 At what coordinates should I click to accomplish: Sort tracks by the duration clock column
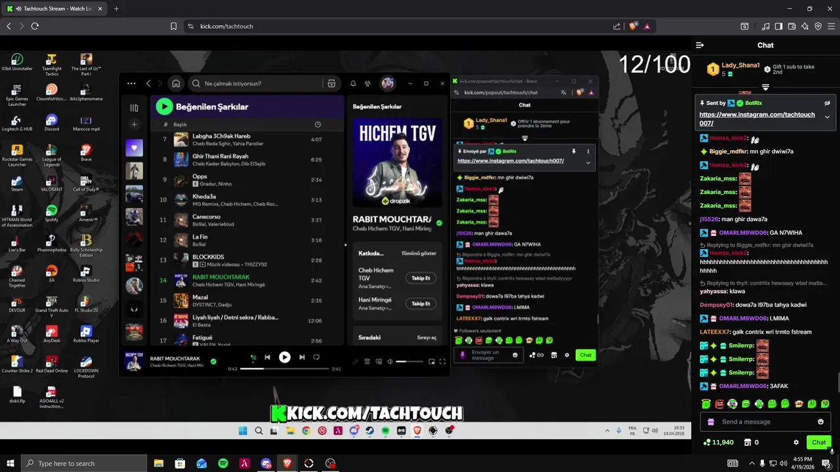pyautogui.click(x=318, y=125)
